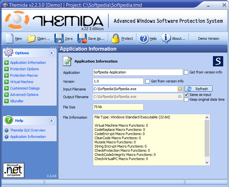Click green arrow beside Advanced Options
229x187 pixels.
coord(6,95)
